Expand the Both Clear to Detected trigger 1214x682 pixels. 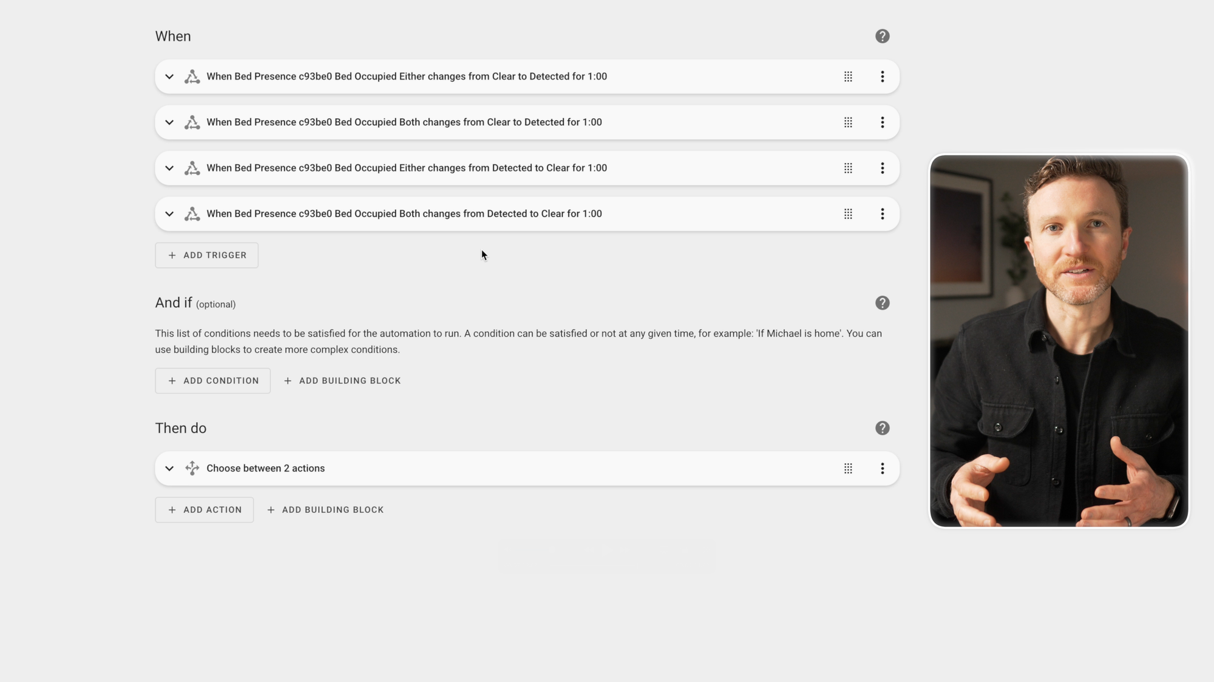(x=169, y=122)
